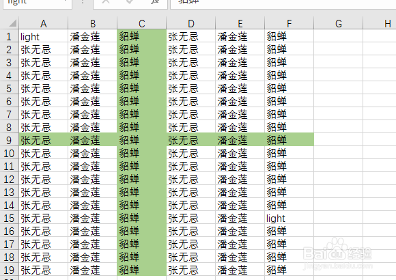Click green cell E9 with 潘金莲

click(240, 140)
